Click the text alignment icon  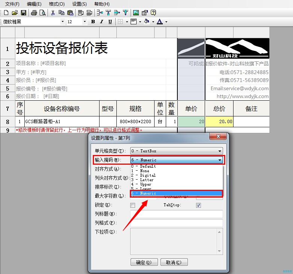pos(134,22)
